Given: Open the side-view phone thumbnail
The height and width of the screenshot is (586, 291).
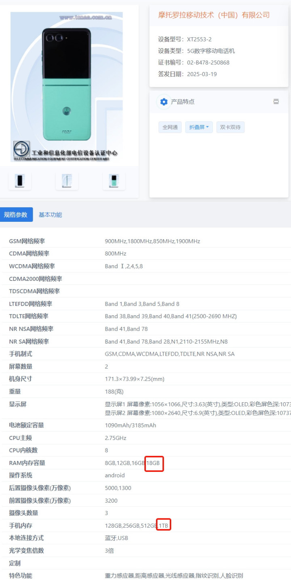Looking at the screenshot, I should coord(67,180).
